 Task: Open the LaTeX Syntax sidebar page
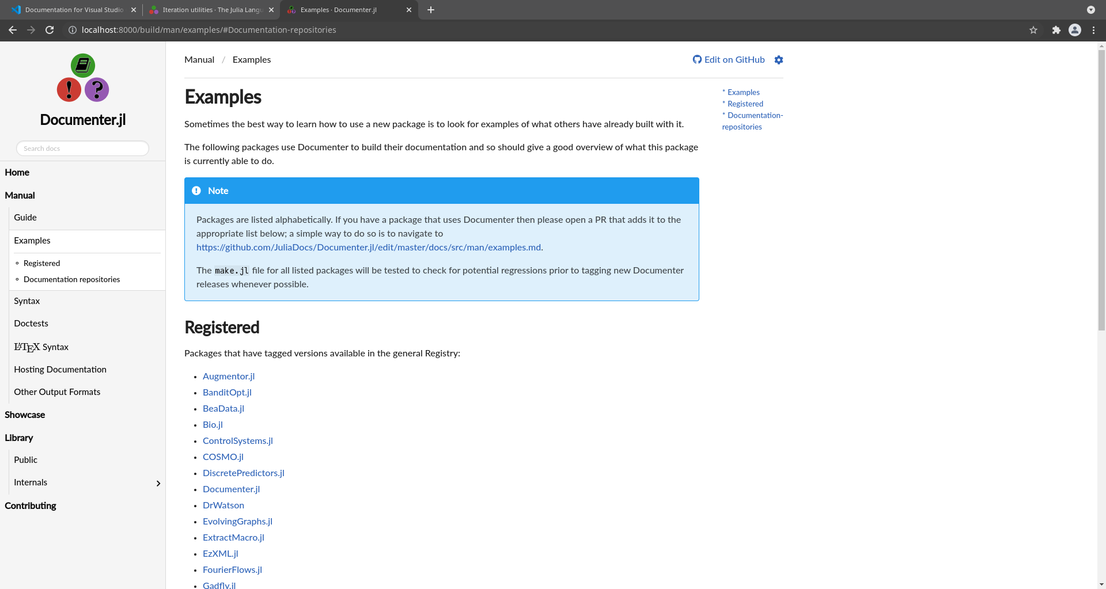click(x=41, y=347)
